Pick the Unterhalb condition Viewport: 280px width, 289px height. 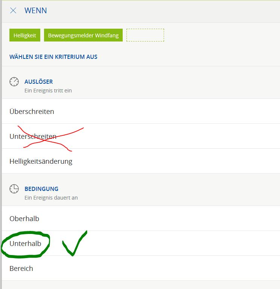click(25, 244)
